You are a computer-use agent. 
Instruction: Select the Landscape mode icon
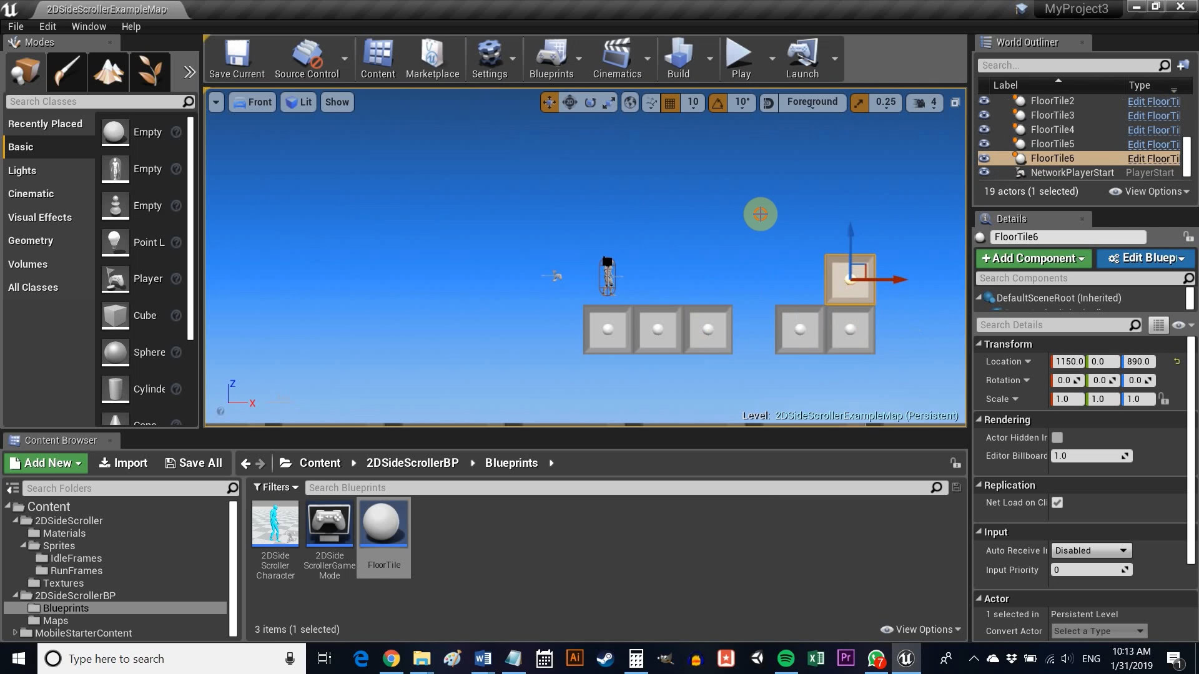(x=109, y=71)
